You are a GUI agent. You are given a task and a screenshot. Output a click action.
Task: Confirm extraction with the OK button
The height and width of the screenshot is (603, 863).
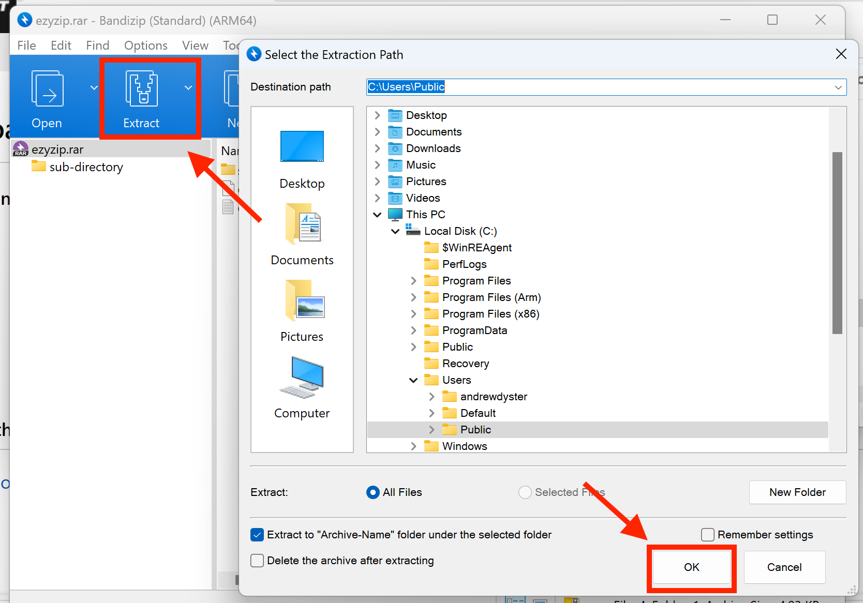click(x=692, y=567)
